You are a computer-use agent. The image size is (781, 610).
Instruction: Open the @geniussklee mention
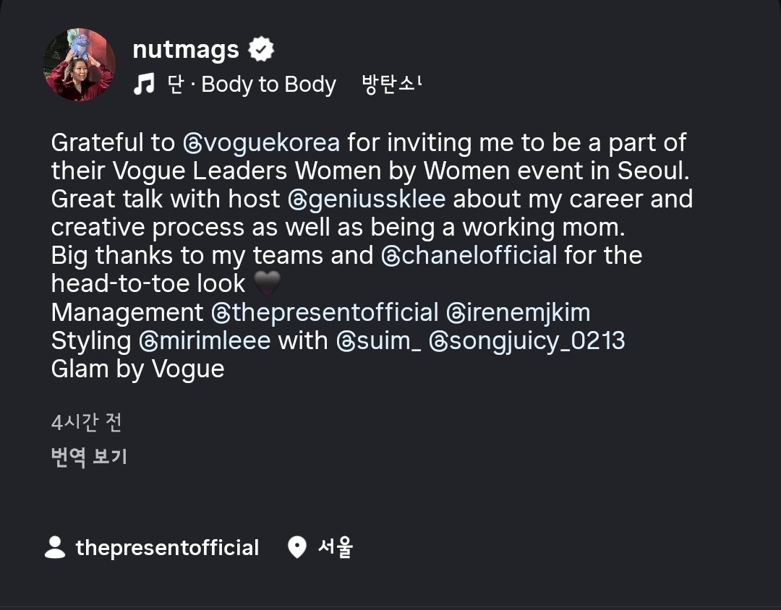pos(366,199)
